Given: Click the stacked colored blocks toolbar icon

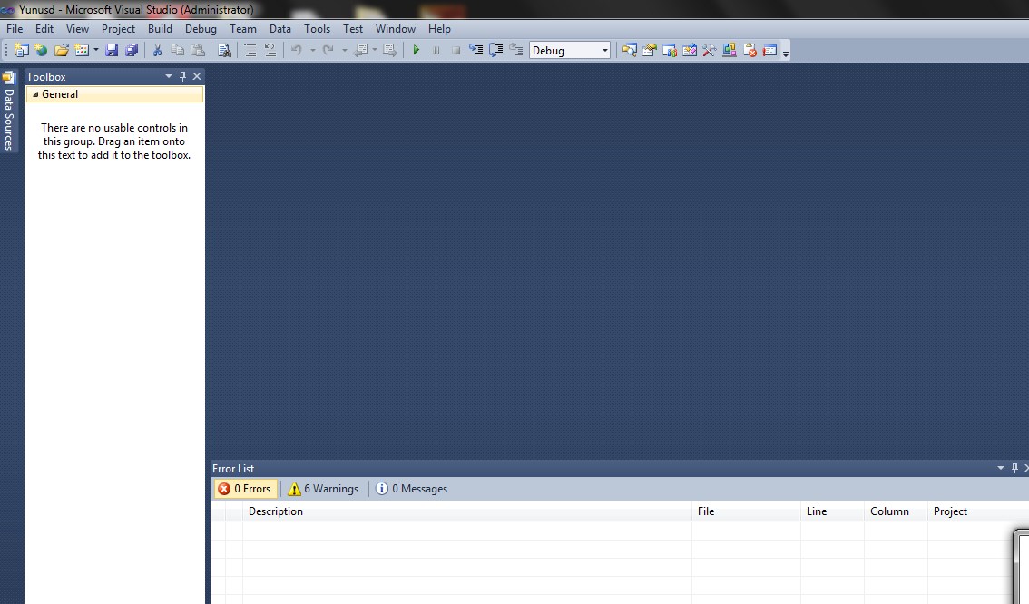Looking at the screenshot, I should 729,51.
